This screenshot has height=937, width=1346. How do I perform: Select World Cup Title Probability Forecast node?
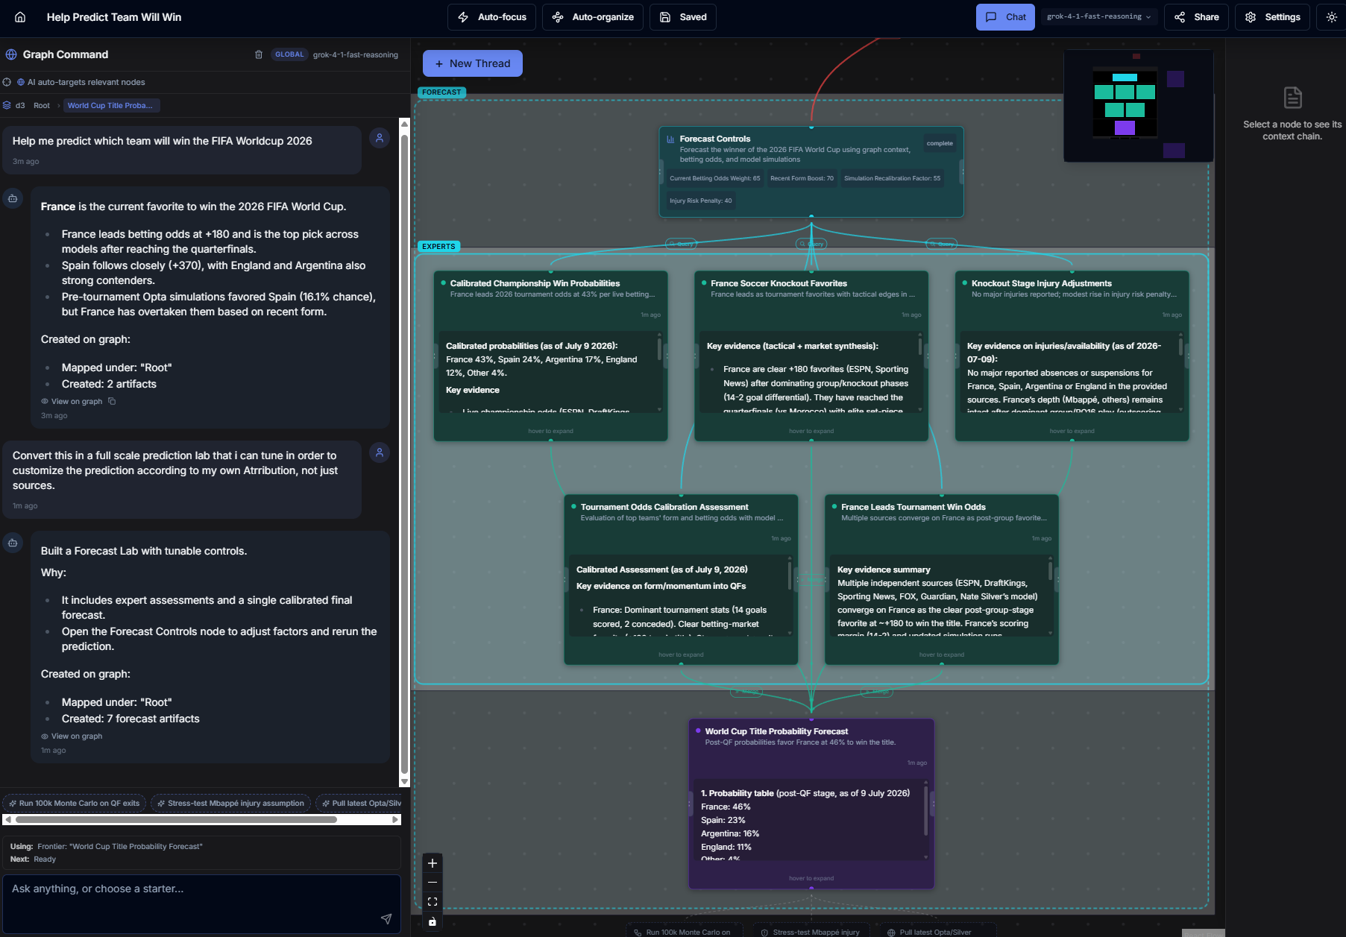coord(811,804)
